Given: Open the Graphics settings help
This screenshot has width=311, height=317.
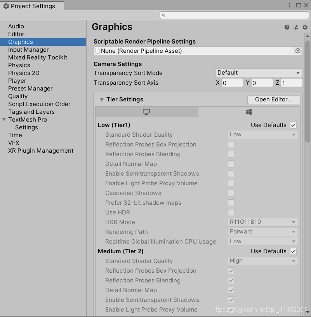Looking at the screenshot, I should pyautogui.click(x=287, y=27).
